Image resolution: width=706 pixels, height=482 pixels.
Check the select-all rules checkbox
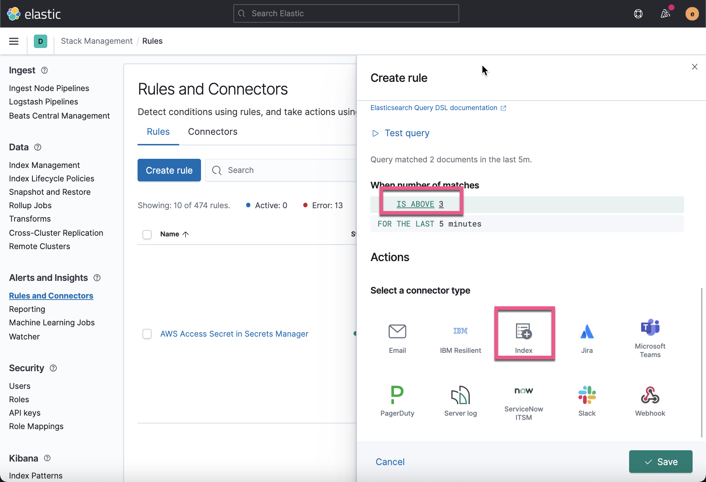pyautogui.click(x=147, y=234)
